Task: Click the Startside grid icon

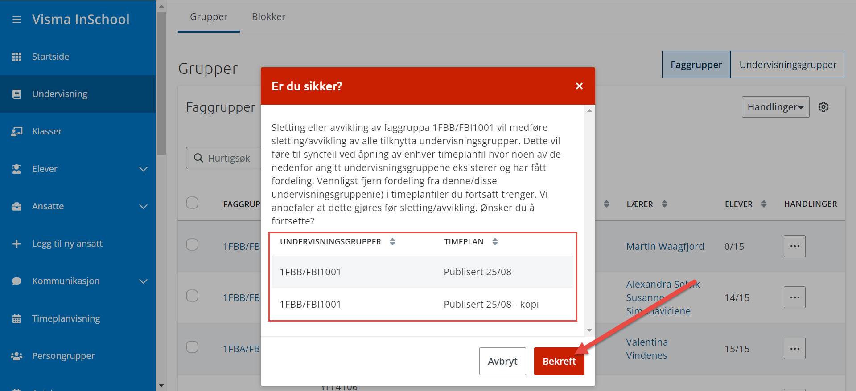Action: click(x=16, y=57)
